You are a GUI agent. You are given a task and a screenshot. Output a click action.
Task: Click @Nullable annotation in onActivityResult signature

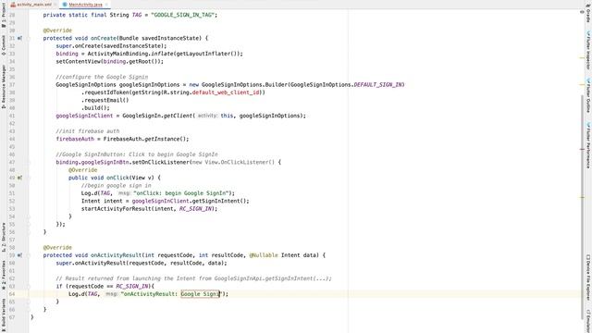pos(264,255)
